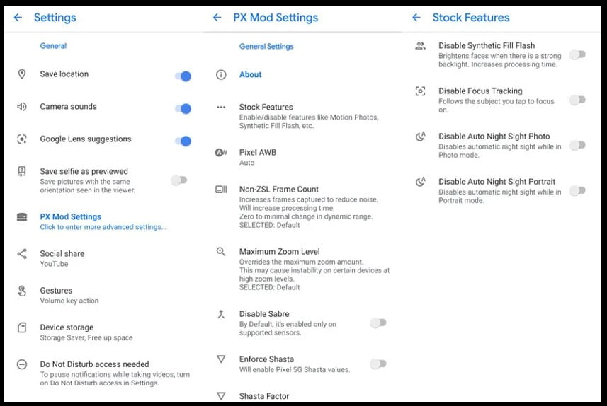
Task: Tap the Save selfie as previewed icon
Action: 22,171
